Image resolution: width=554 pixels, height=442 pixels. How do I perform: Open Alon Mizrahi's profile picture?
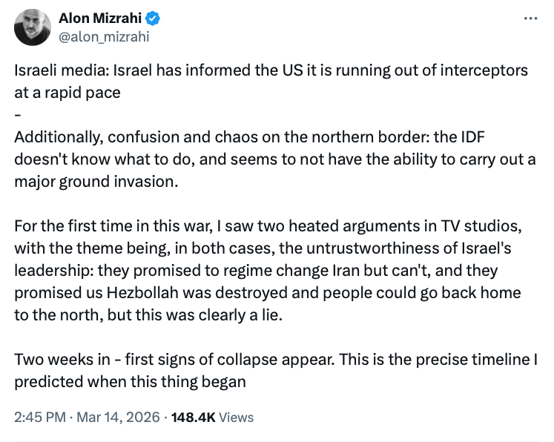33,27
